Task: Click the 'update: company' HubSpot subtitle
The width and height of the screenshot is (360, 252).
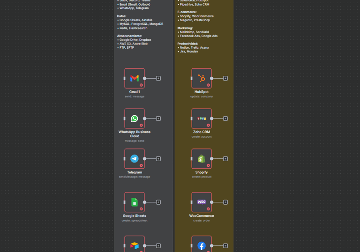Action: 202,96
